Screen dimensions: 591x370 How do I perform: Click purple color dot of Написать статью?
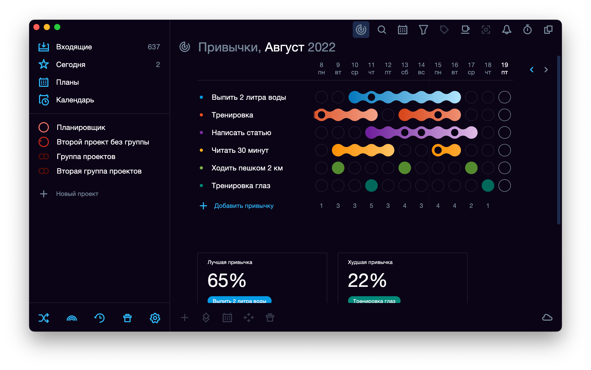point(201,133)
